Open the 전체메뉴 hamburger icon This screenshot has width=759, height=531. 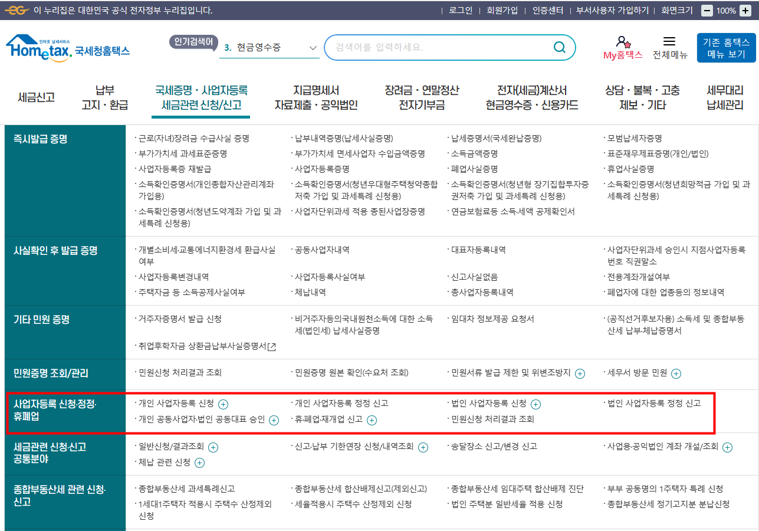pyautogui.click(x=669, y=41)
